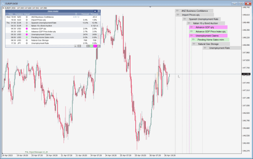The height and width of the screenshot is (159, 253).
Task: Click the News reader title link
Action: point(53,11)
